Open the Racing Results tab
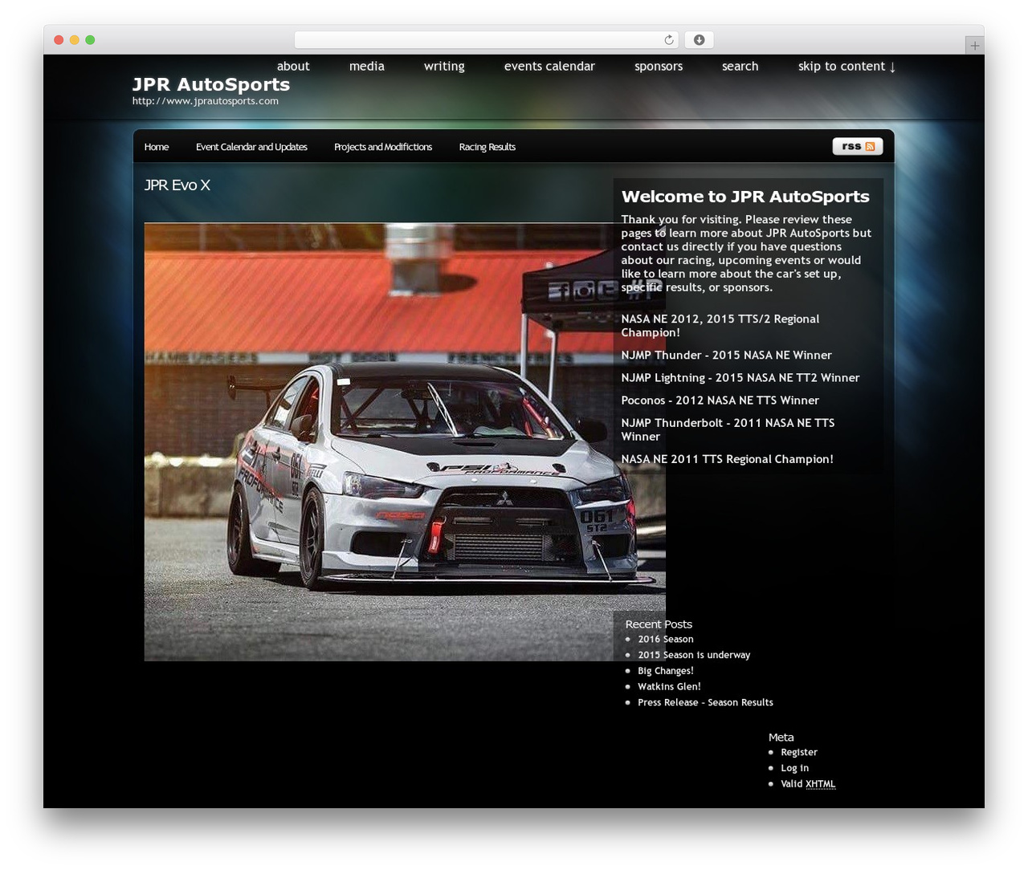 [487, 147]
